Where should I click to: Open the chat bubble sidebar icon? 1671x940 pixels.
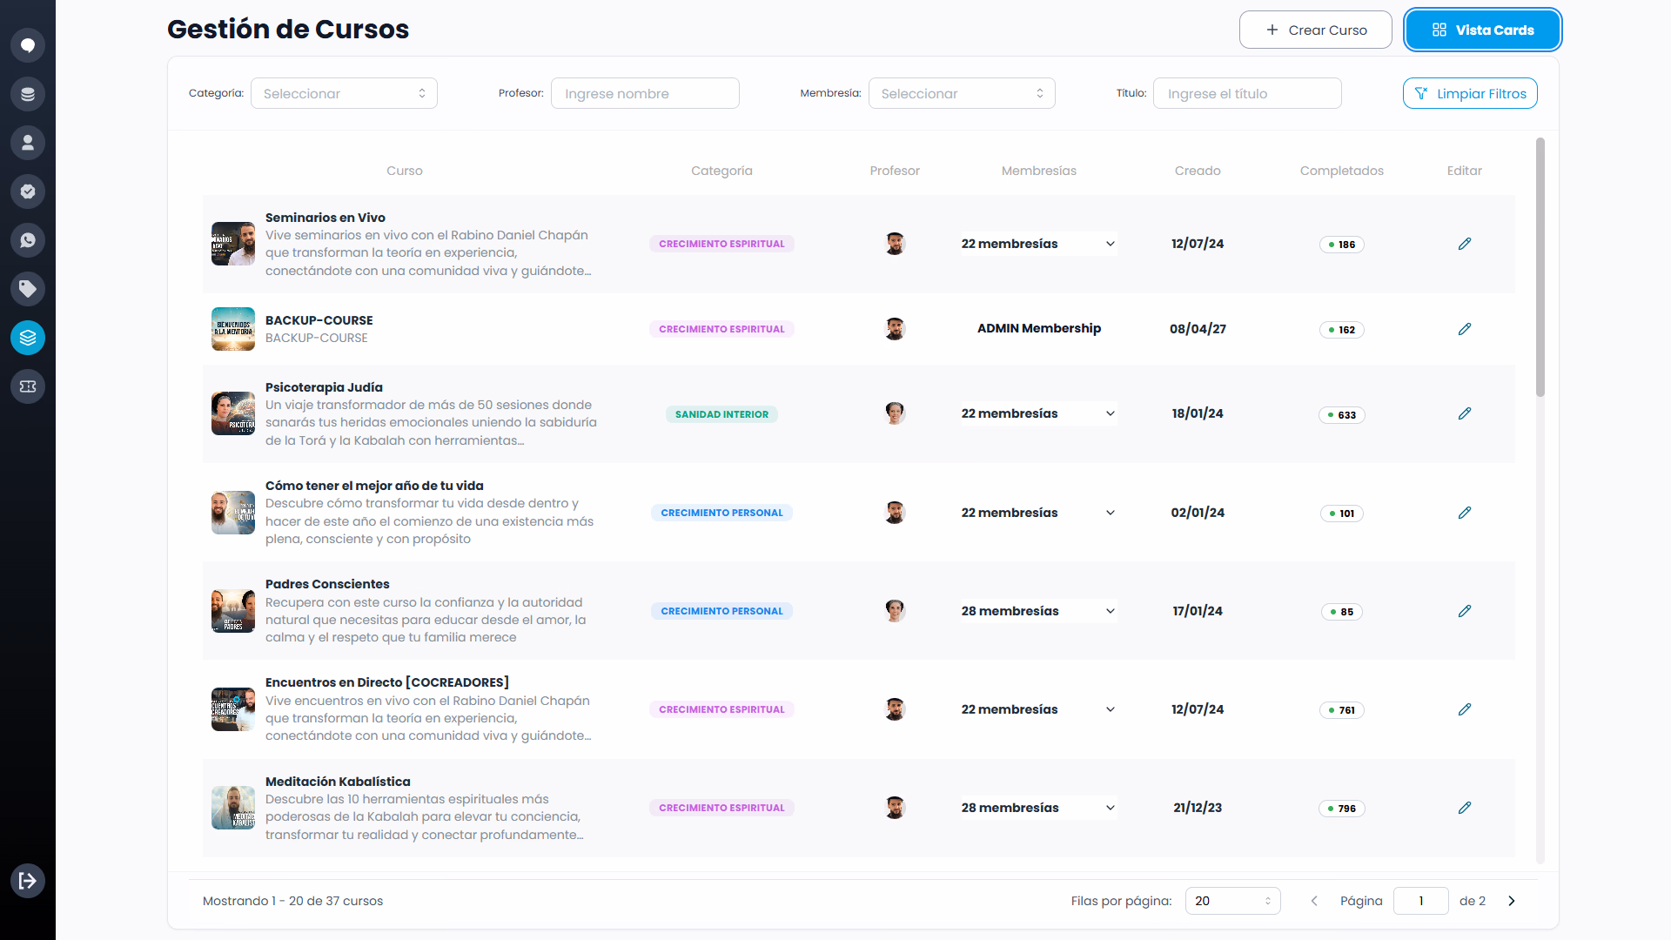coord(28,45)
